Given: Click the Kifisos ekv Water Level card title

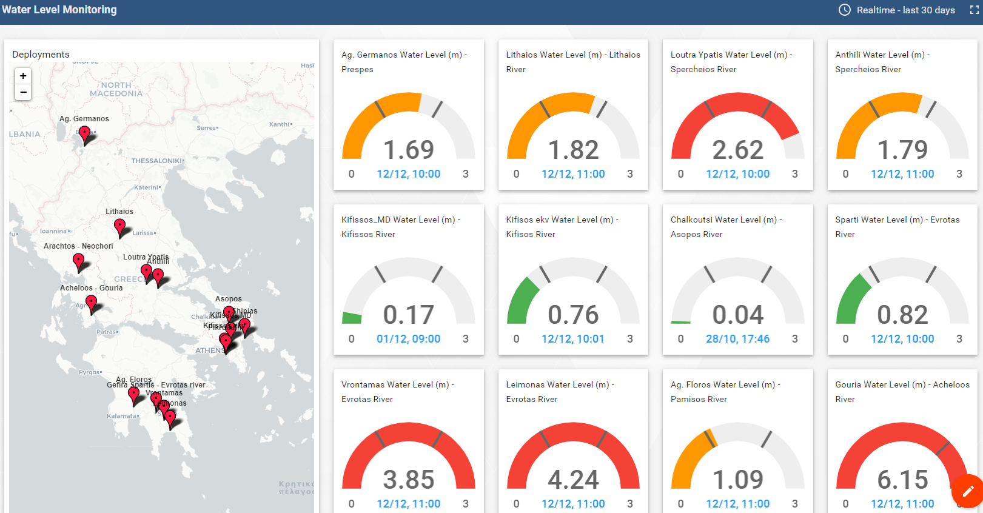Looking at the screenshot, I should coord(562,227).
